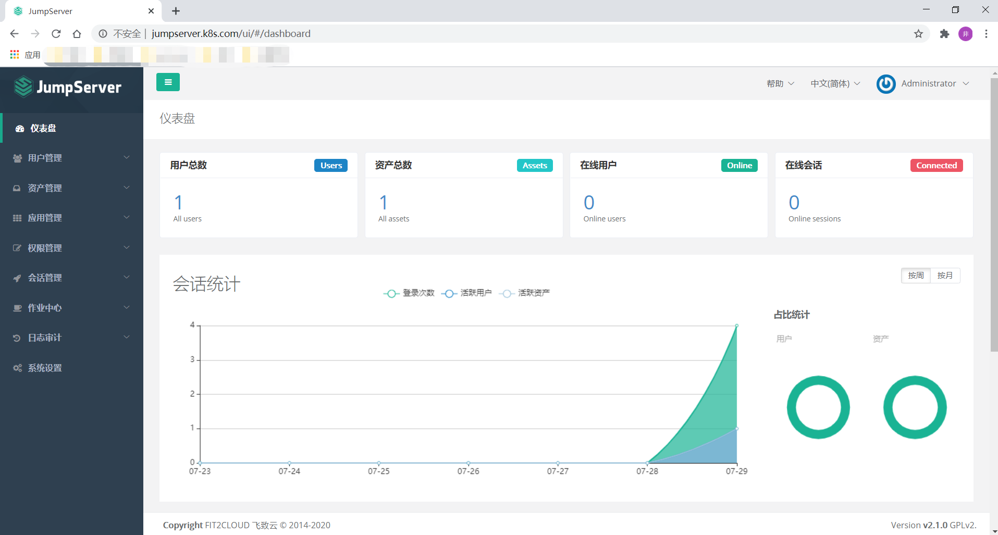Switch session chart to 按周 (weekly)
This screenshot has height=535, width=998.
point(916,275)
